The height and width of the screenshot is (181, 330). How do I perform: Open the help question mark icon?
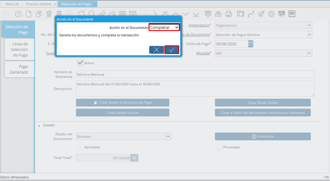18,14
